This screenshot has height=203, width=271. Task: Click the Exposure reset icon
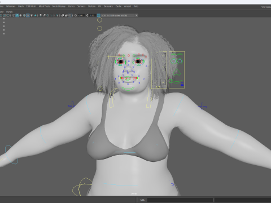pyautogui.click(x=76, y=15)
